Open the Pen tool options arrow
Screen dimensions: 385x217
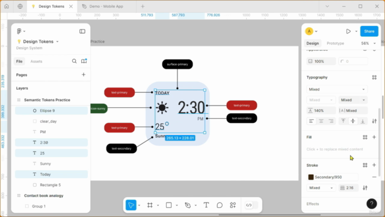click(x=196, y=205)
